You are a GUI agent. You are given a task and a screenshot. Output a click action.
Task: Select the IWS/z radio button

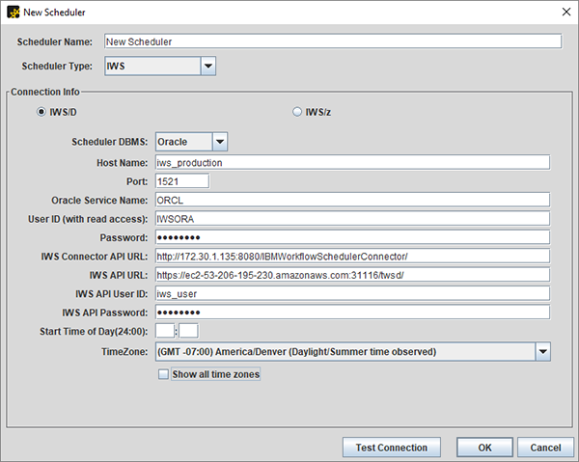click(x=297, y=113)
